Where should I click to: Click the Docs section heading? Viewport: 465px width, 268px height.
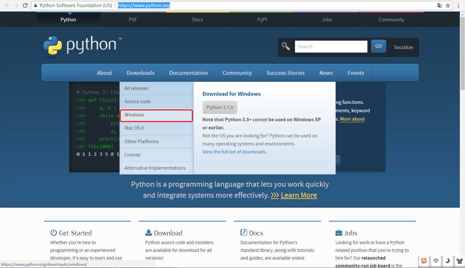click(256, 233)
